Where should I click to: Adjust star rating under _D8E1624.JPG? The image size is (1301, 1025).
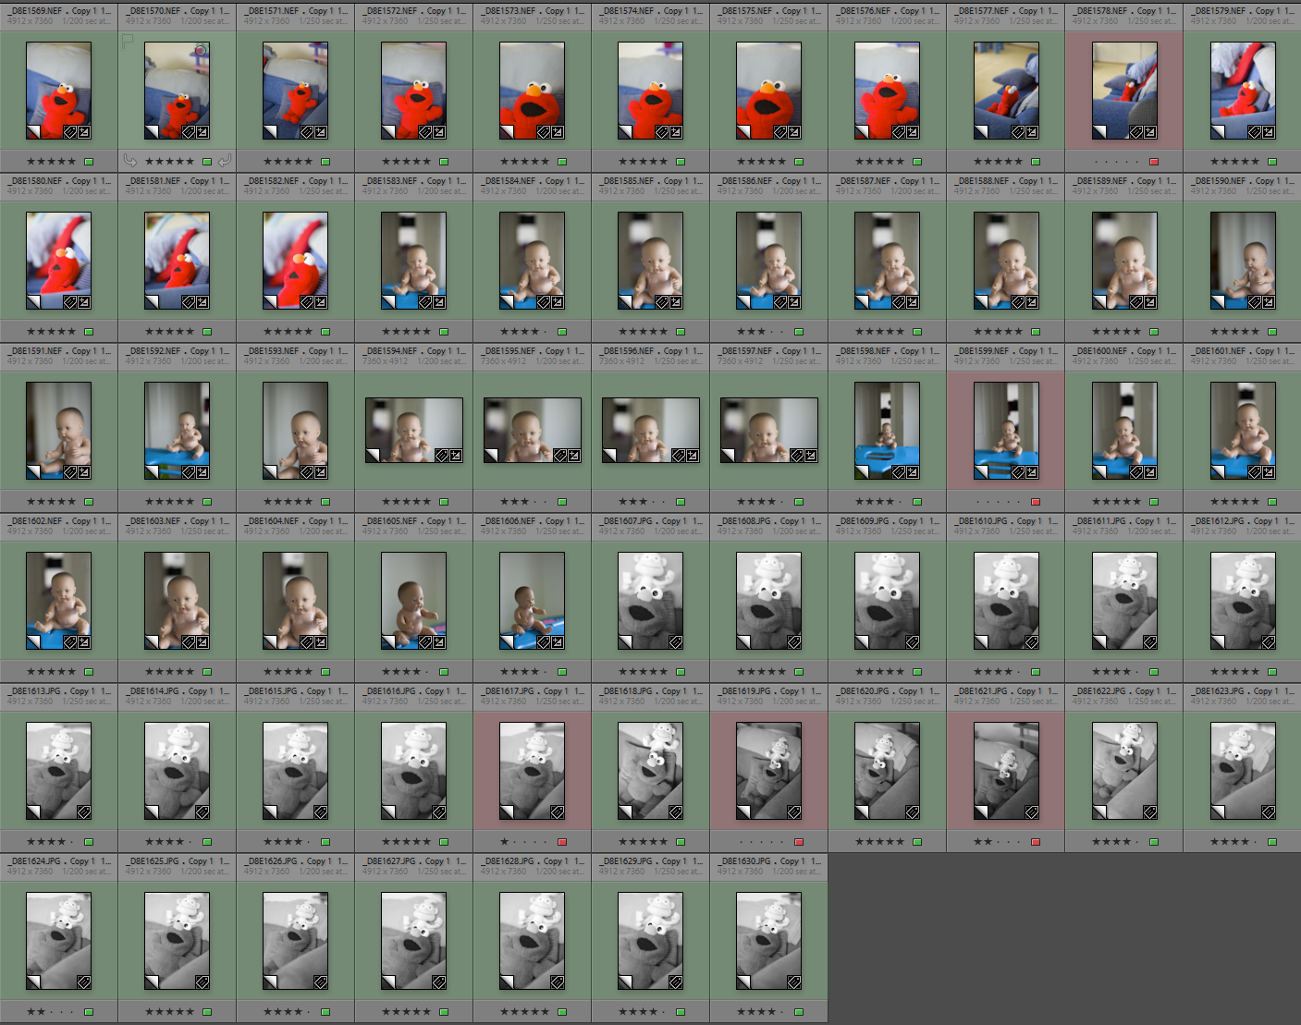pos(51,1012)
